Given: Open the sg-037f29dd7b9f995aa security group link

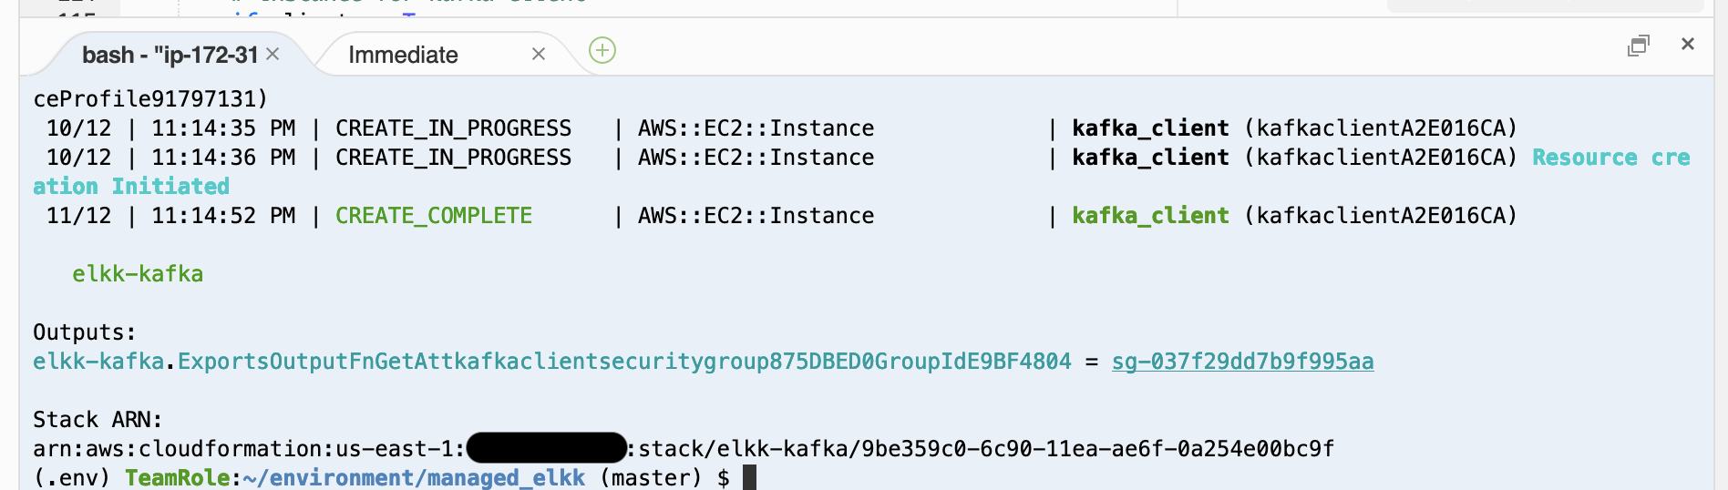Looking at the screenshot, I should [x=1242, y=362].
